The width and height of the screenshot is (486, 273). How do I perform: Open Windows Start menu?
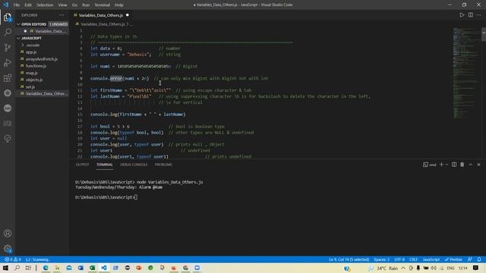pyautogui.click(x=5, y=268)
